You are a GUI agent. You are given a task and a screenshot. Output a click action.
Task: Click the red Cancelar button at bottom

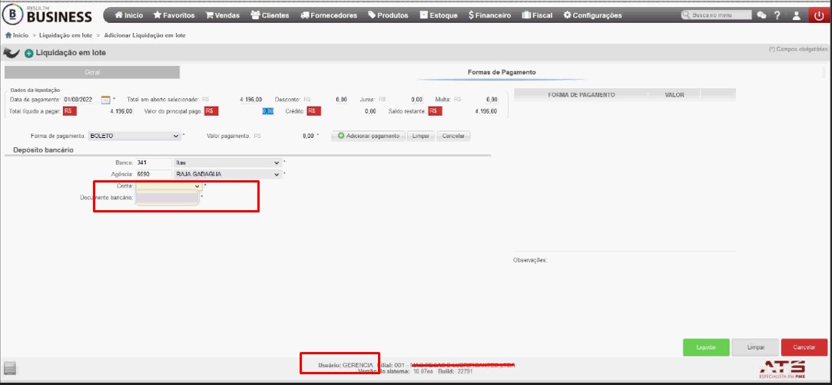tap(804, 347)
